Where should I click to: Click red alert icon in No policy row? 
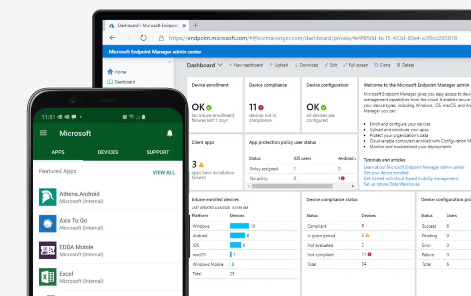343,178
